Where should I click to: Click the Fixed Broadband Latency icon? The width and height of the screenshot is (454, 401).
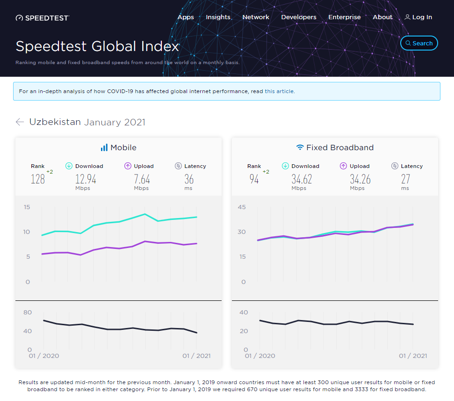click(x=395, y=166)
